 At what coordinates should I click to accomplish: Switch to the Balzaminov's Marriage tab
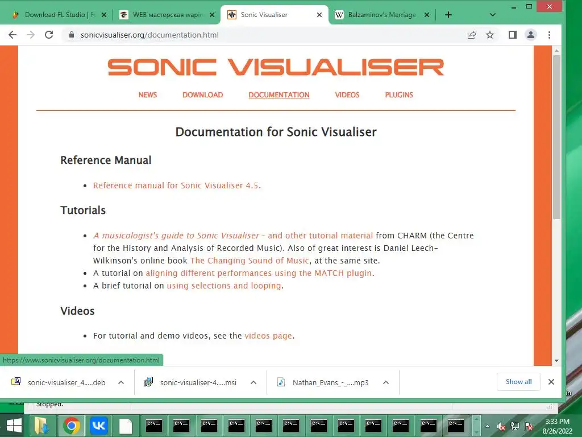(x=383, y=15)
